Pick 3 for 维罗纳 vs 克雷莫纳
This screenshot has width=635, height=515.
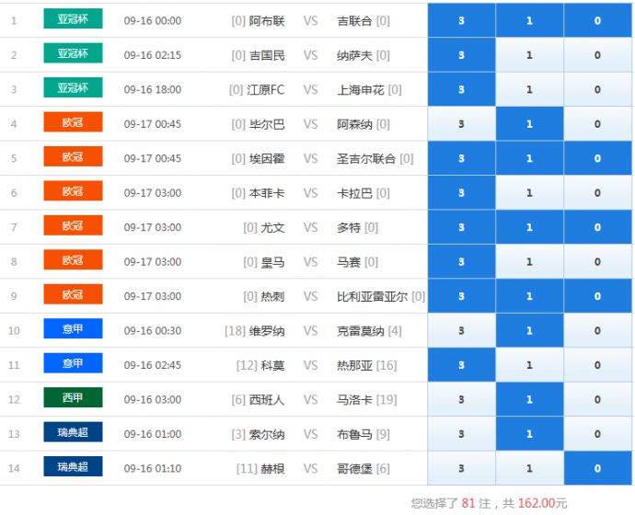(461, 331)
